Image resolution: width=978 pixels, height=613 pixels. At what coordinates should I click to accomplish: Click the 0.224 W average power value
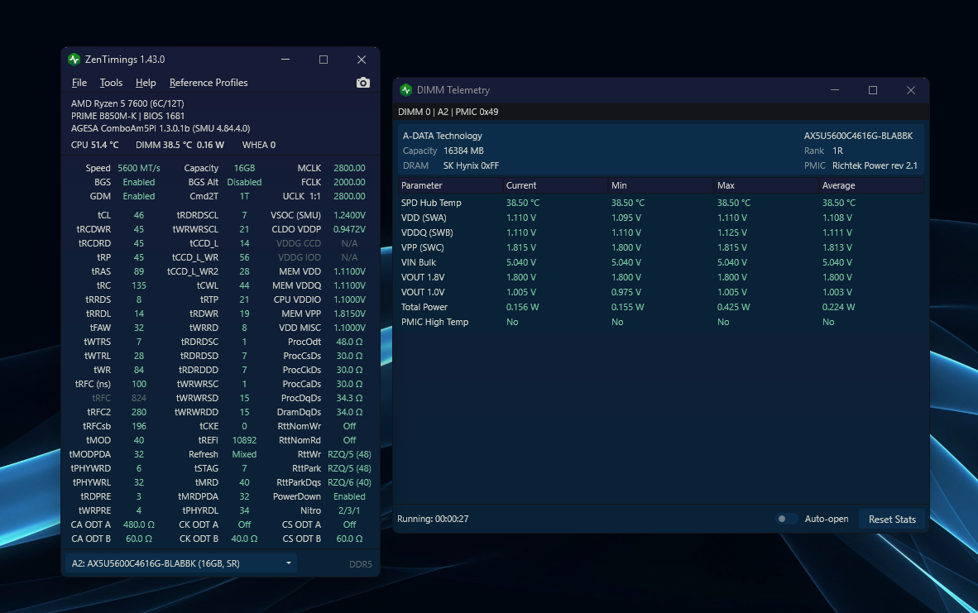(838, 307)
